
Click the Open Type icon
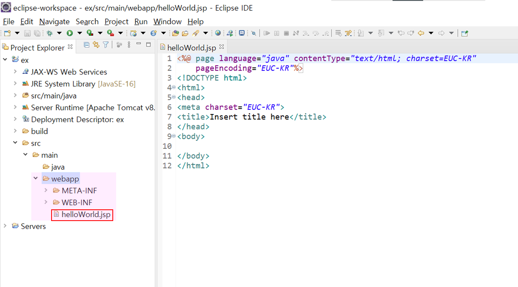coord(175,33)
